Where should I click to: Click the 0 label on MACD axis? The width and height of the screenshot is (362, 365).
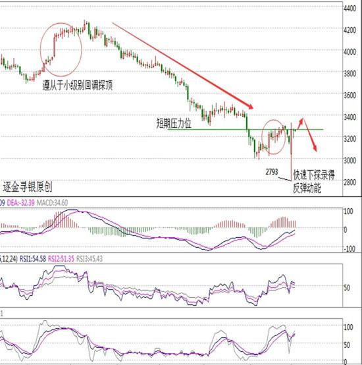[346, 230]
